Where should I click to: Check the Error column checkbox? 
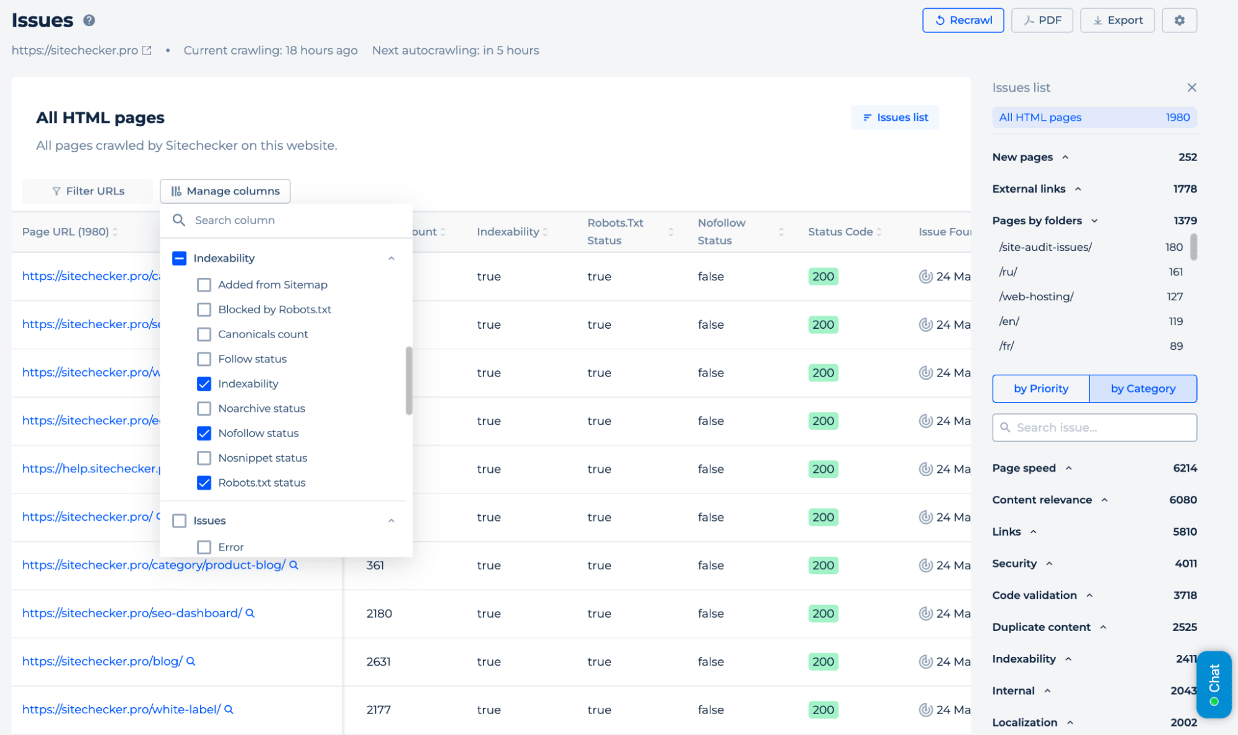(204, 547)
